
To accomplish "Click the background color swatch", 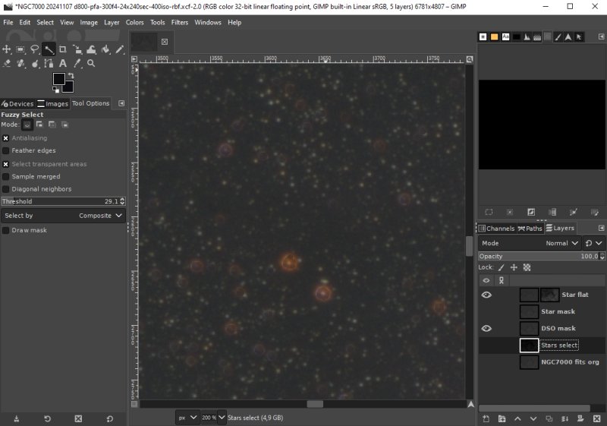I will 68,87.
